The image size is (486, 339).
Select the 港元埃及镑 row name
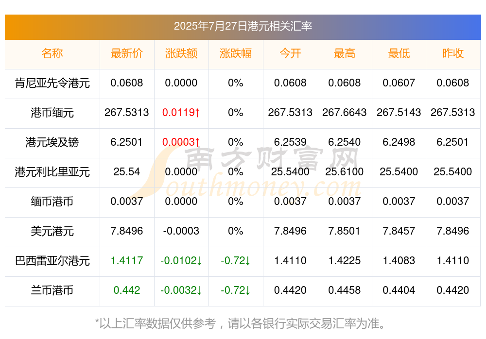click(x=52, y=142)
